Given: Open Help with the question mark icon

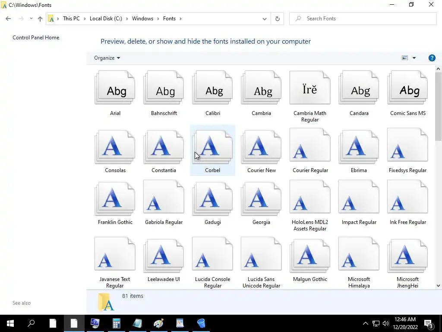Looking at the screenshot, I should 432,58.
